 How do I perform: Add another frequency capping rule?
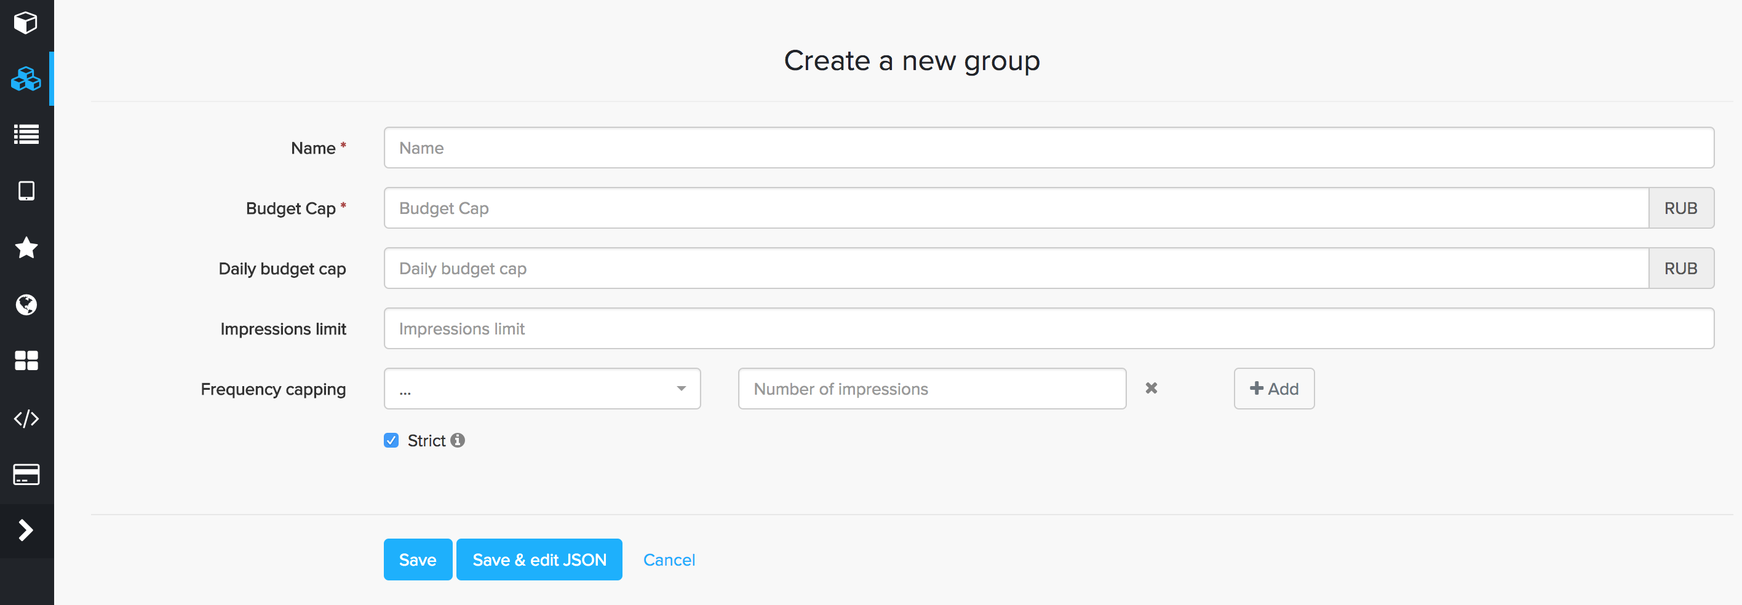pyautogui.click(x=1273, y=389)
